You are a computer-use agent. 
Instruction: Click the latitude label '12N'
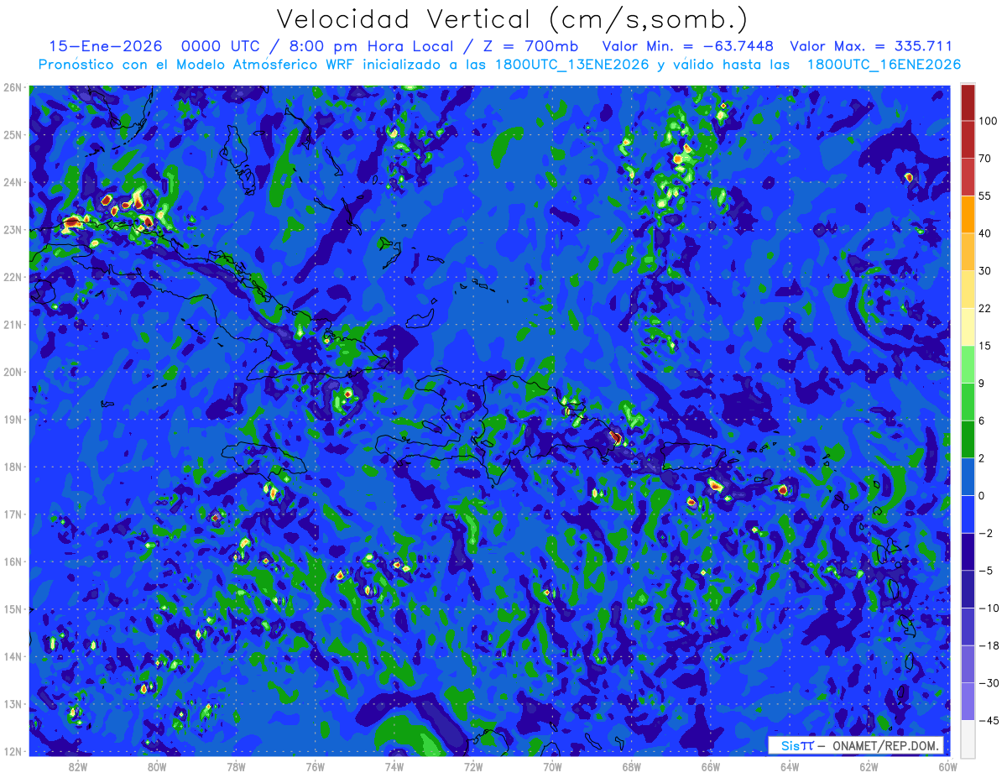pyautogui.click(x=13, y=751)
